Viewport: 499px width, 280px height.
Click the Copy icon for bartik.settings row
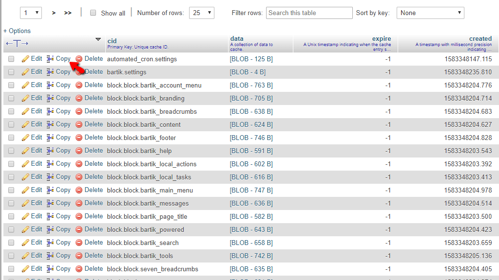point(50,72)
